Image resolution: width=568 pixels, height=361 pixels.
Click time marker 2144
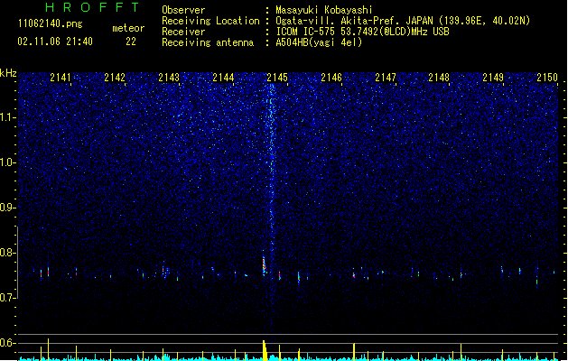point(223,77)
